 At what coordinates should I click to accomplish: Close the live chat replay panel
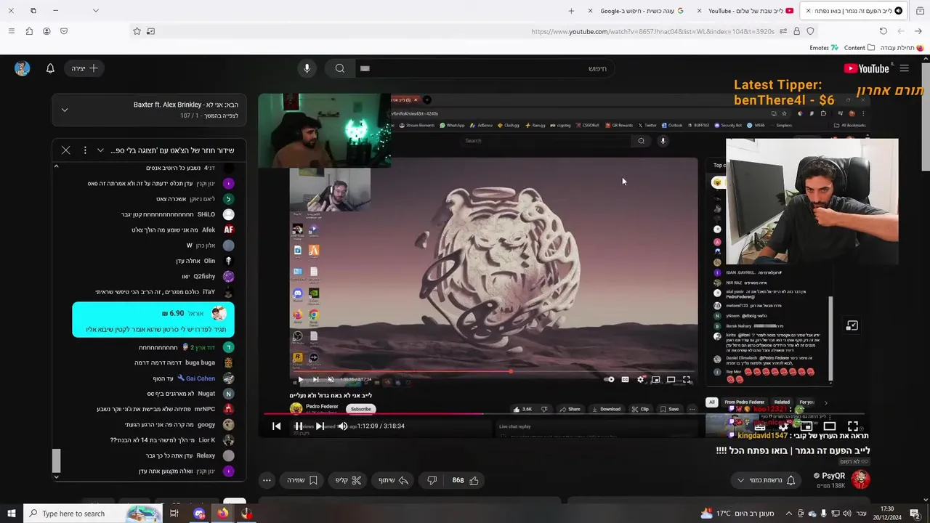pyautogui.click(x=65, y=150)
